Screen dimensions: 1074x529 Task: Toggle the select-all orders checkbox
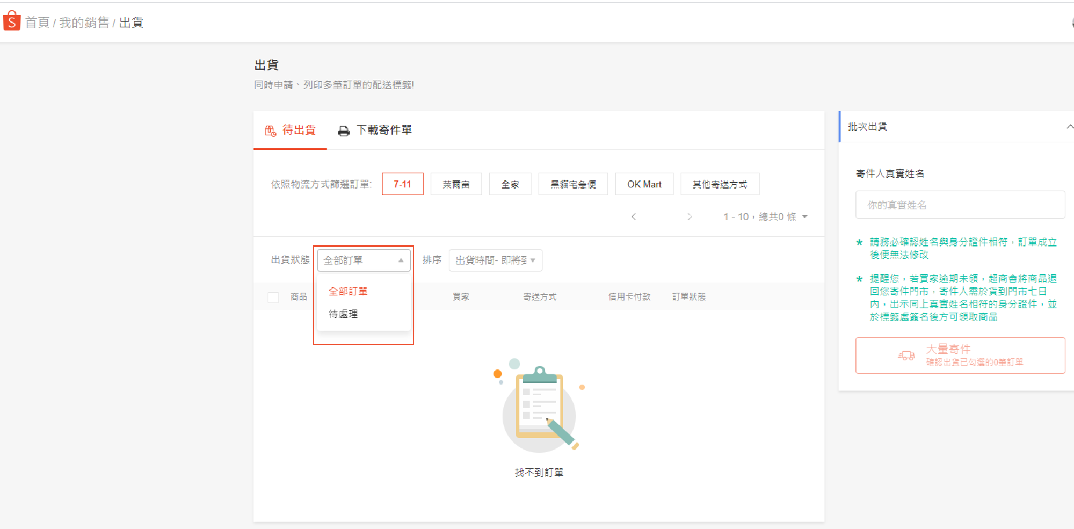pyautogui.click(x=273, y=297)
